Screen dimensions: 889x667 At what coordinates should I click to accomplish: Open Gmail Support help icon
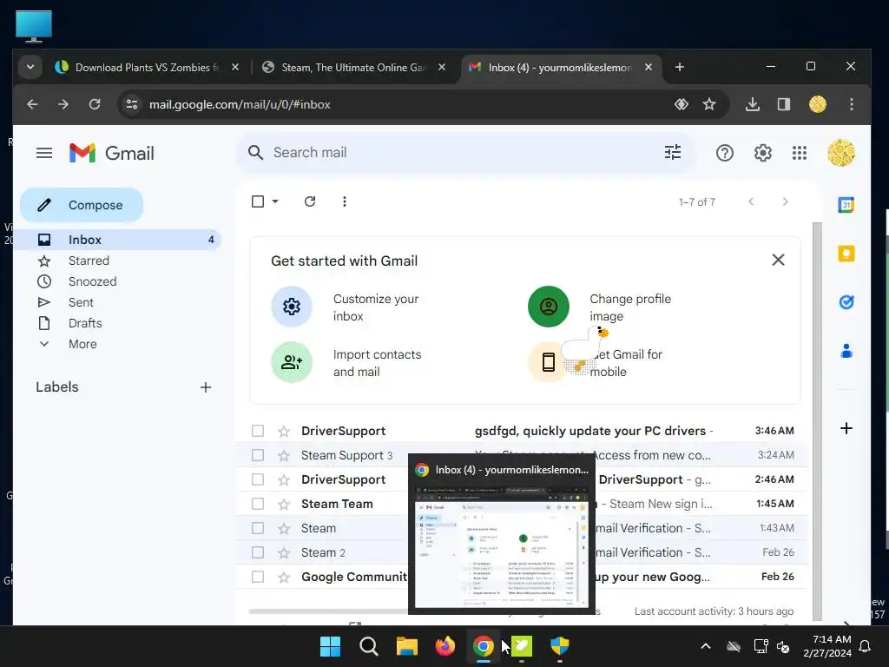(725, 153)
